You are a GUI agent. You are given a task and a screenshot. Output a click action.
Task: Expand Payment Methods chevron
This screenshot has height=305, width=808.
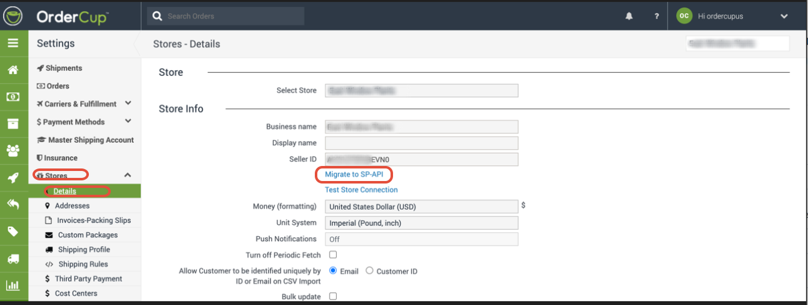[x=128, y=121]
